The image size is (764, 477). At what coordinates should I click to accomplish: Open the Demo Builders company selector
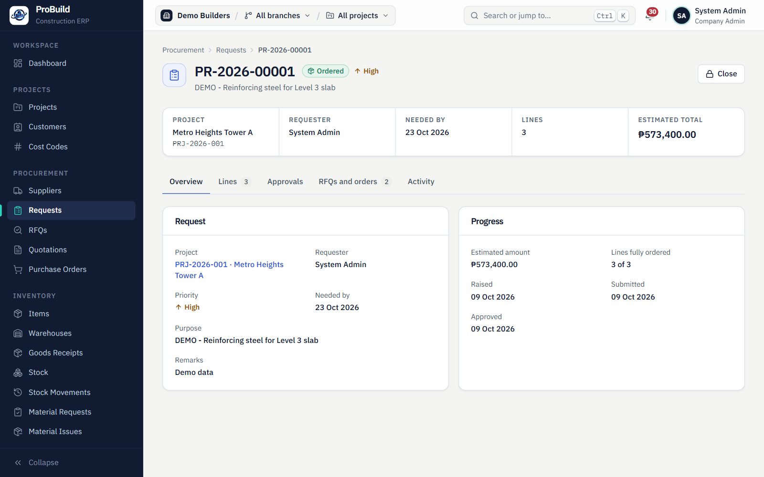click(x=196, y=15)
